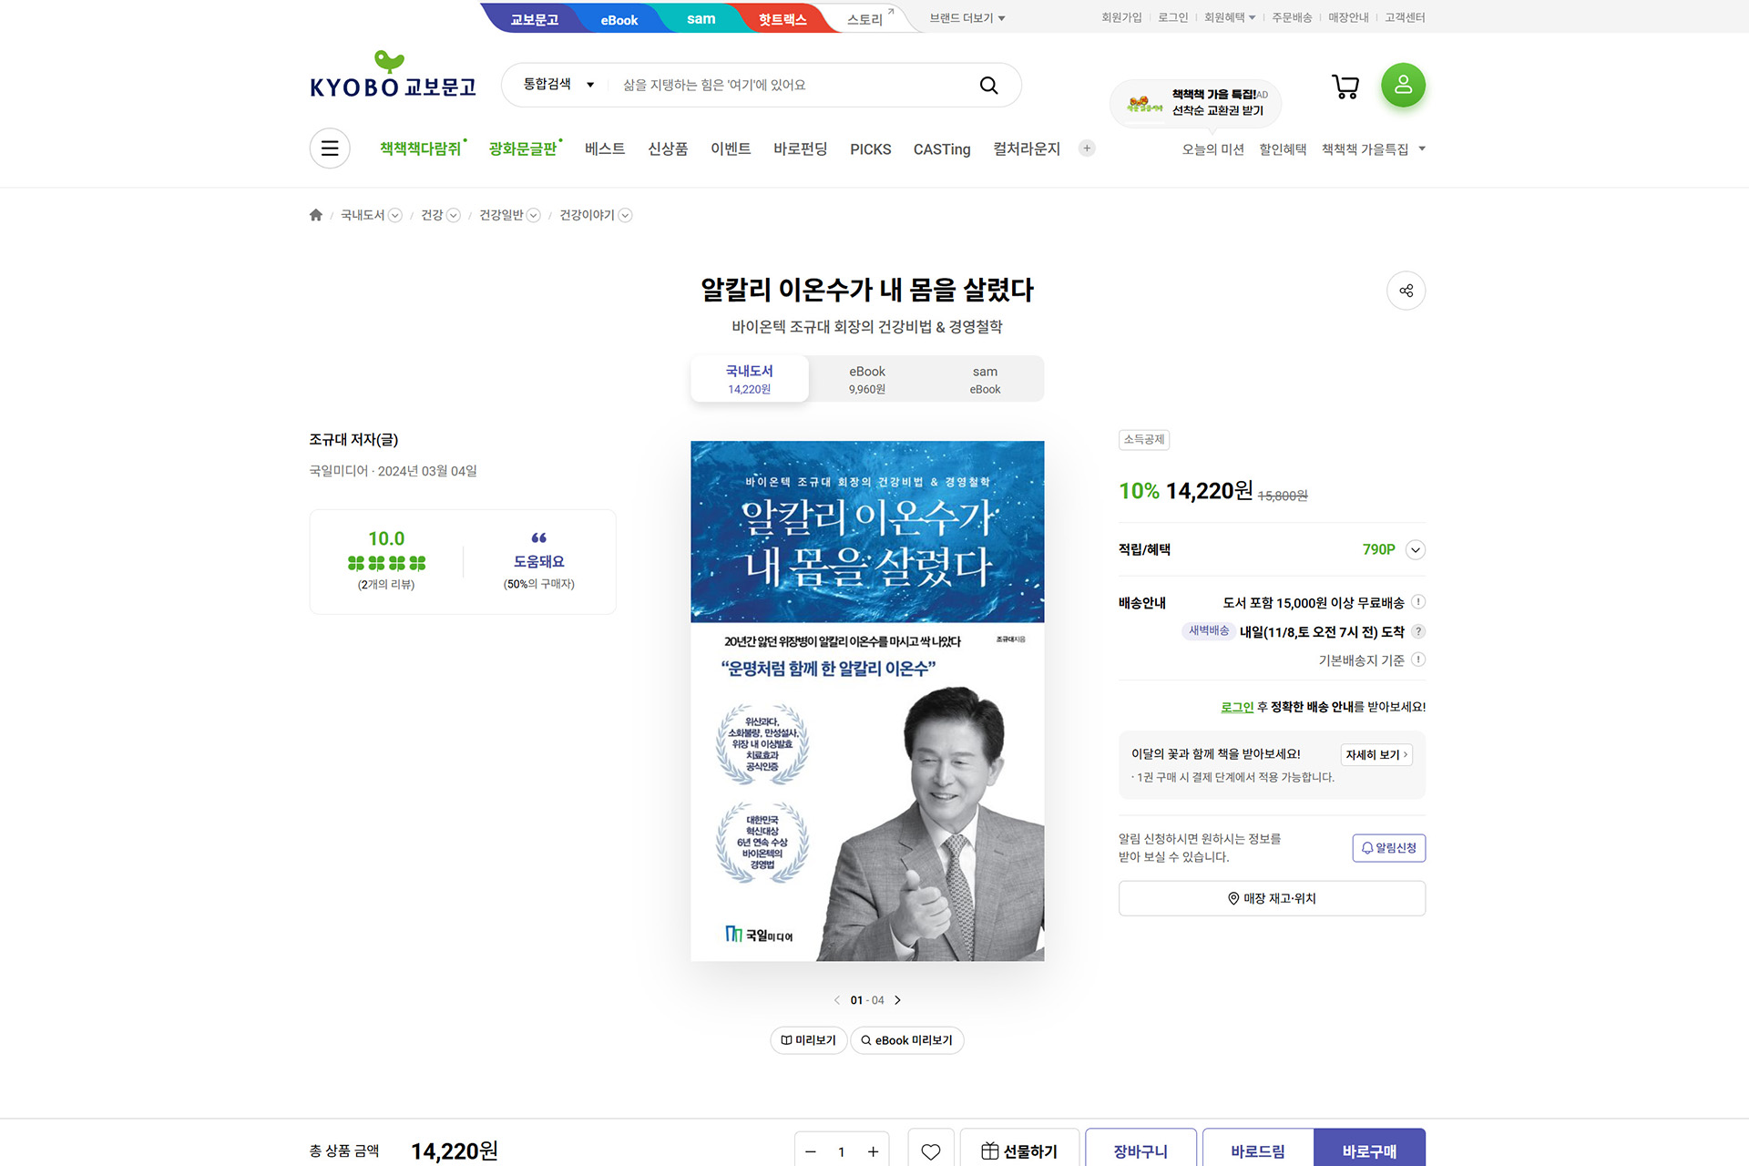Open the 베스트 menu item
Viewport: 1749px width, 1166px height.
[604, 148]
